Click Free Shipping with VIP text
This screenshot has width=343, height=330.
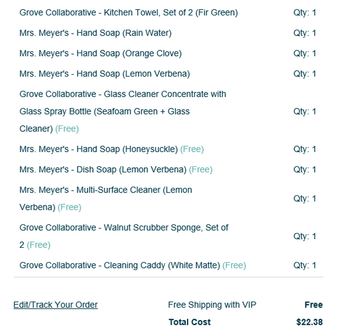212,305
